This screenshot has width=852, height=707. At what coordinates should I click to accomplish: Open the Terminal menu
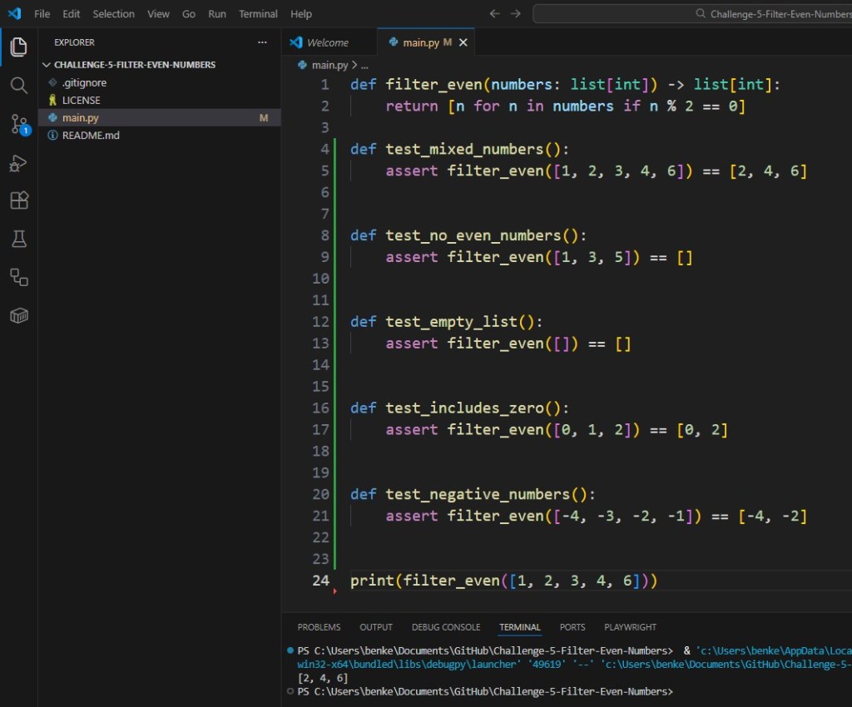(x=258, y=13)
